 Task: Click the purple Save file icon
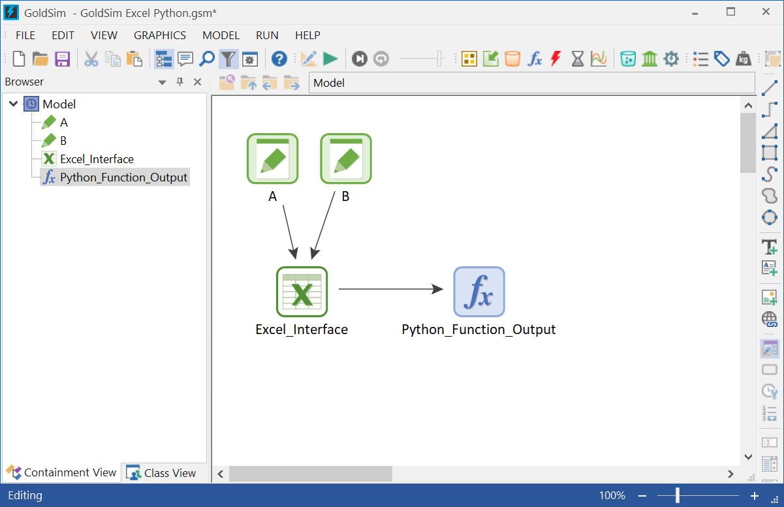coord(62,59)
